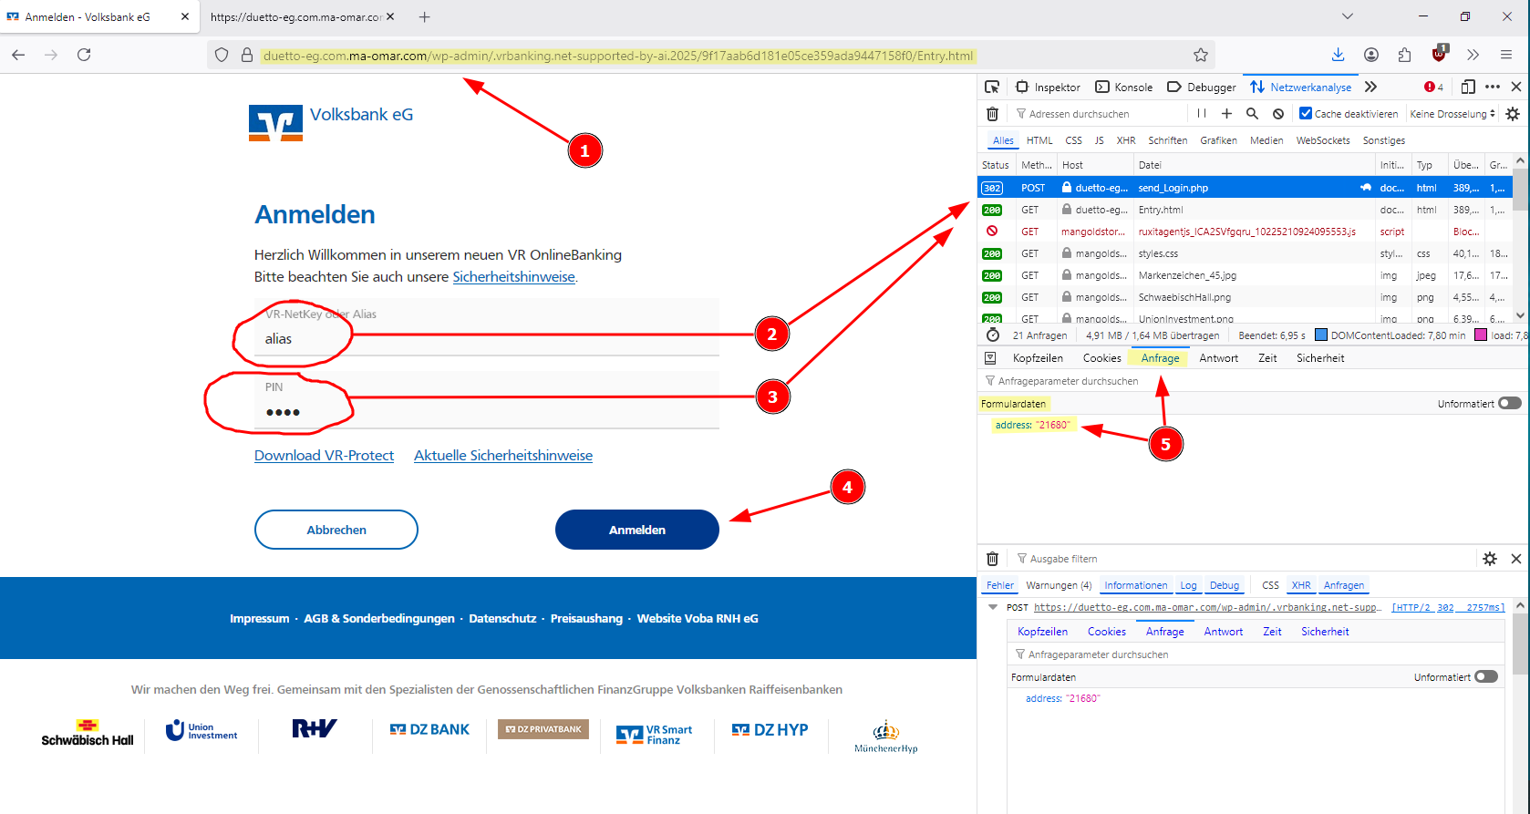Viewport: 1530px width, 814px height.
Task: Activate the element picker in DevTools
Action: point(992,88)
